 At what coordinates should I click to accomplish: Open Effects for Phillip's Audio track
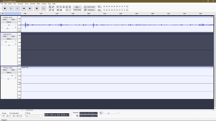click(9, 73)
